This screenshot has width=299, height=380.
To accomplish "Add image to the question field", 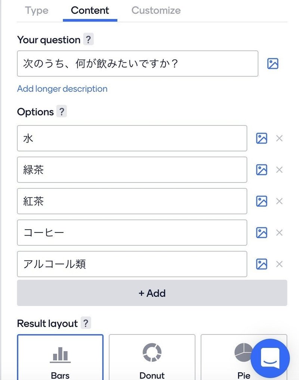I will tap(273, 64).
